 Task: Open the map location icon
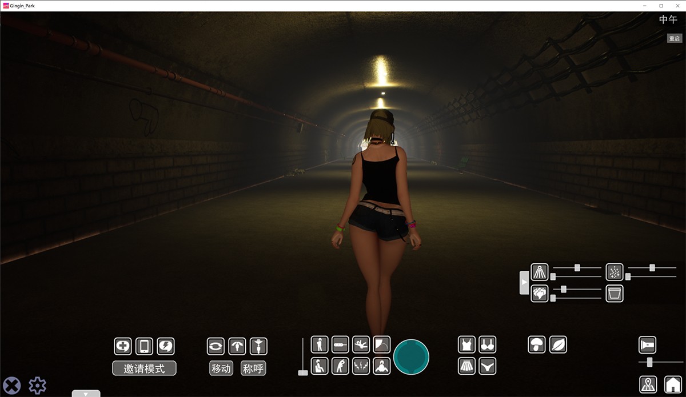(648, 384)
